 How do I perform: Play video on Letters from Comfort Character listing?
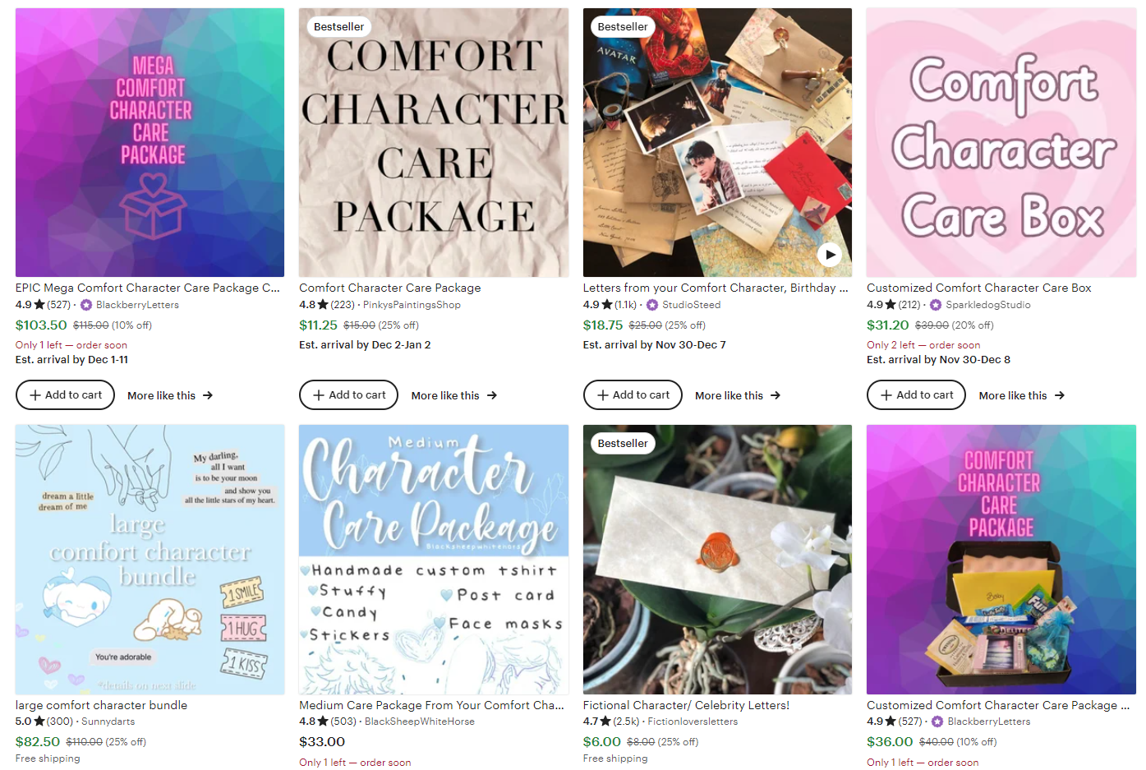pyautogui.click(x=831, y=255)
